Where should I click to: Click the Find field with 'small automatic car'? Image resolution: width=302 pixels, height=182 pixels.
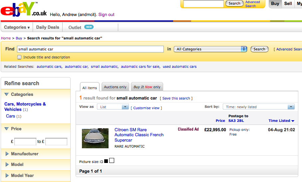pyautogui.click(x=90, y=49)
